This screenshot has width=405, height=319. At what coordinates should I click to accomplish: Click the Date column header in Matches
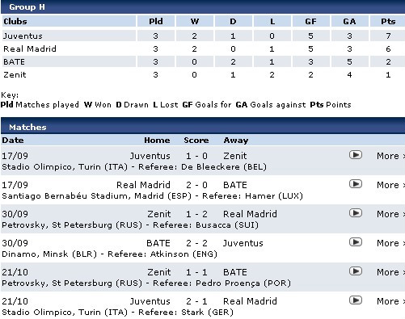click(13, 141)
